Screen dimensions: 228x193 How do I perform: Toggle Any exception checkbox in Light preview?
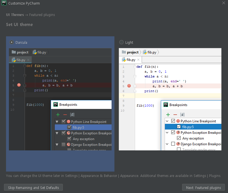pos(179,138)
